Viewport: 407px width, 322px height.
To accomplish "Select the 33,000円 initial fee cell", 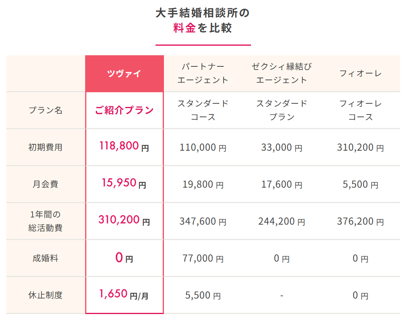I will (x=282, y=147).
